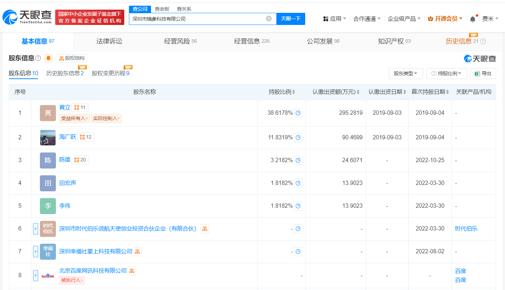The width and height of the screenshot is (505, 290).
Task: Open the pie chart icon in 黄立's row
Action: coord(298,113)
